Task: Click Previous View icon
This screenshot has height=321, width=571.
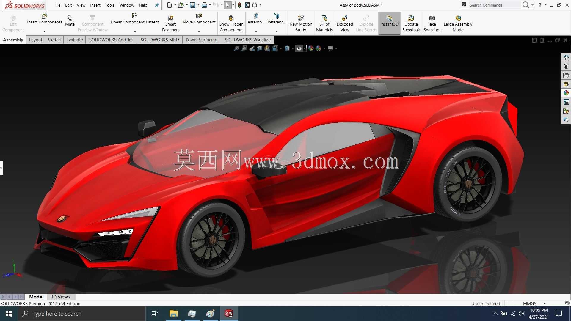Action: (x=252, y=48)
